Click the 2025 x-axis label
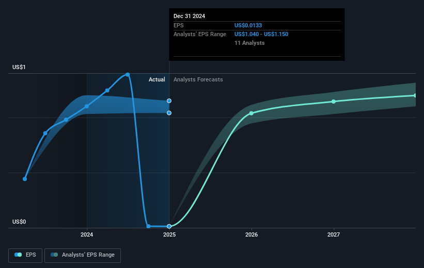424x268 pixels. coord(169,234)
